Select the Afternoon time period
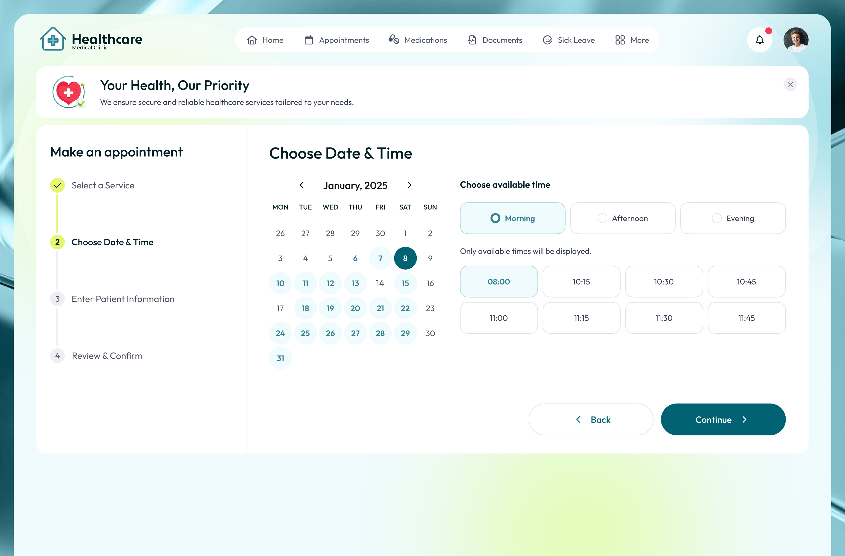 [622, 218]
